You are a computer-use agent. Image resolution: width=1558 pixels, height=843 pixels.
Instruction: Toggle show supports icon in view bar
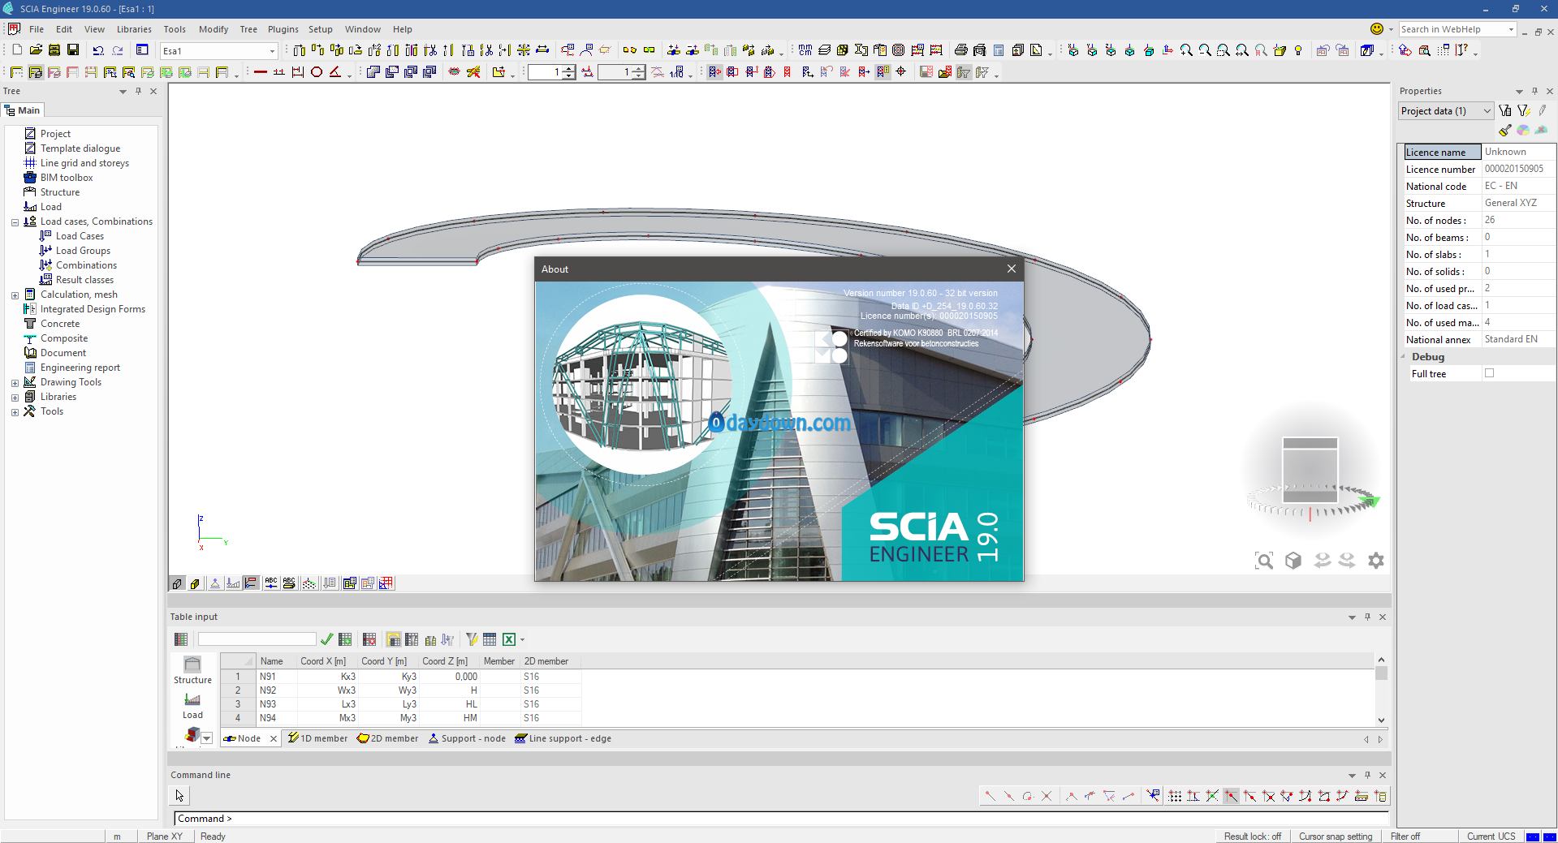coord(215,583)
